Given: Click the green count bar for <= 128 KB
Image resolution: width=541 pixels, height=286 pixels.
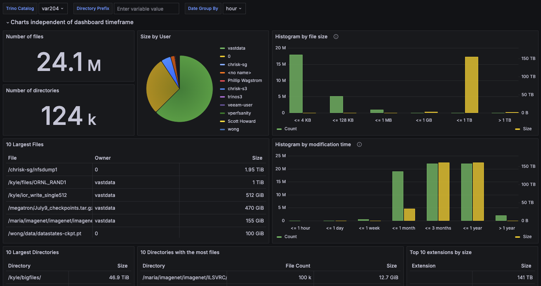Looking at the screenshot, I should 336,105.
